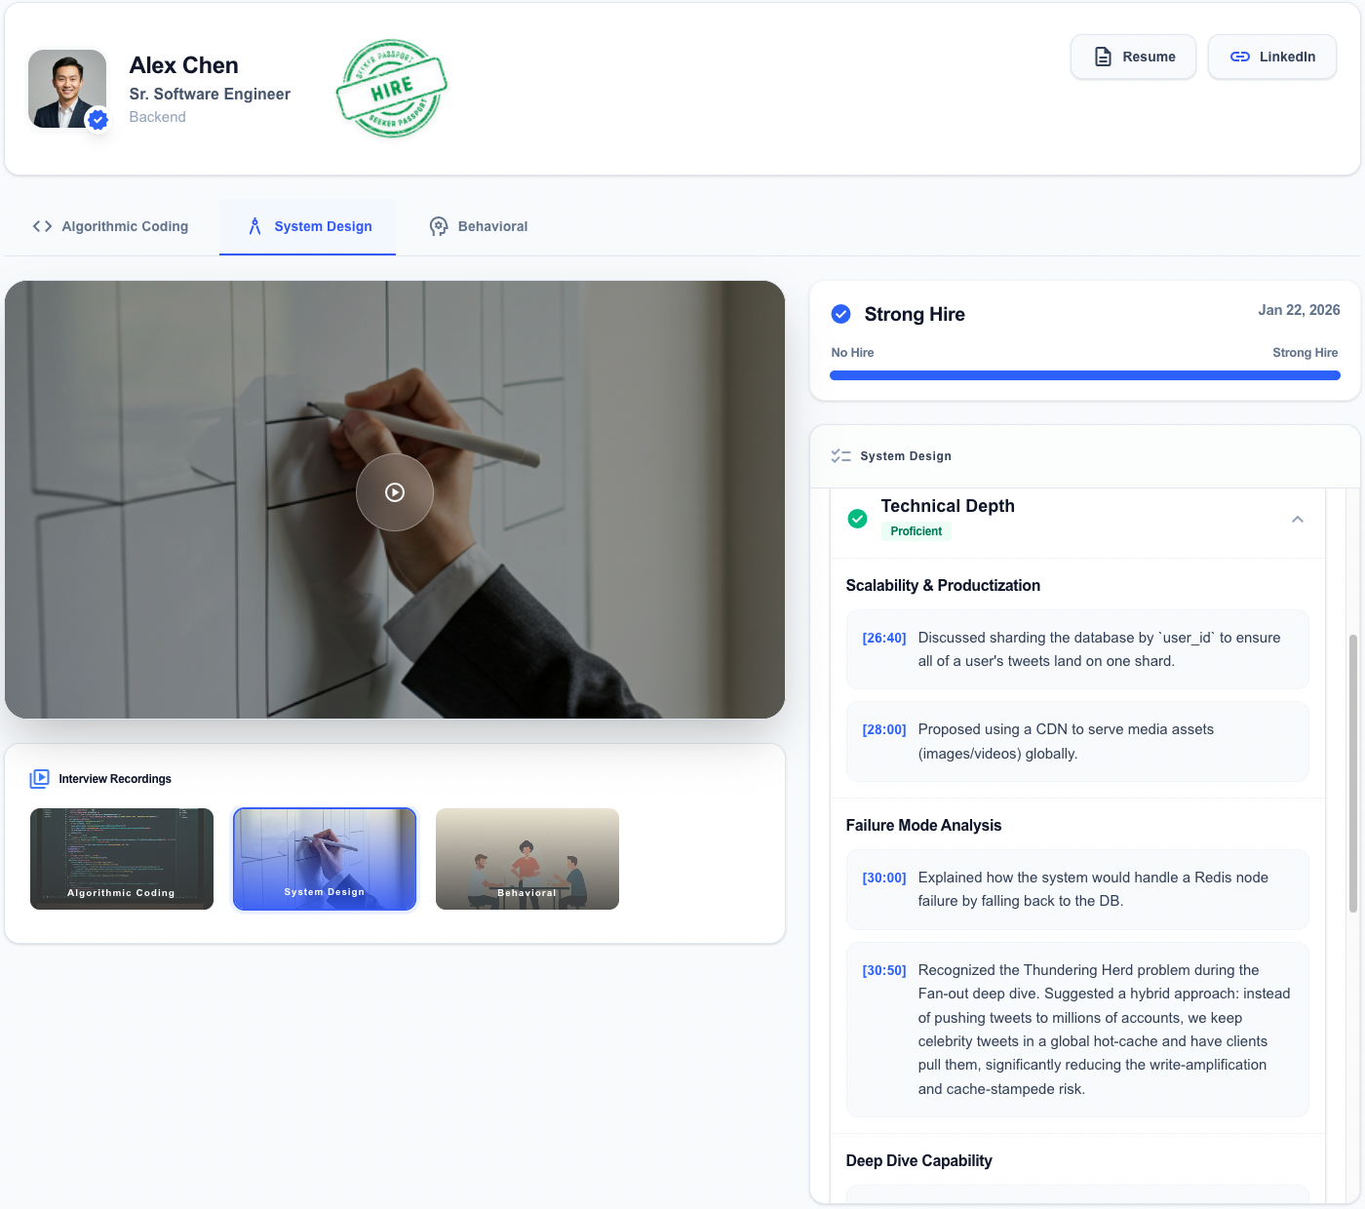
Task: Click the Interview Recordings video icon
Action: coord(40,778)
